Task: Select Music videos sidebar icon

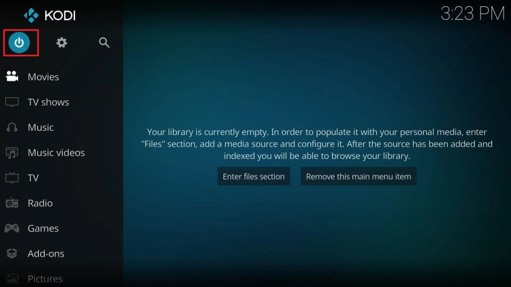Action: [12, 153]
